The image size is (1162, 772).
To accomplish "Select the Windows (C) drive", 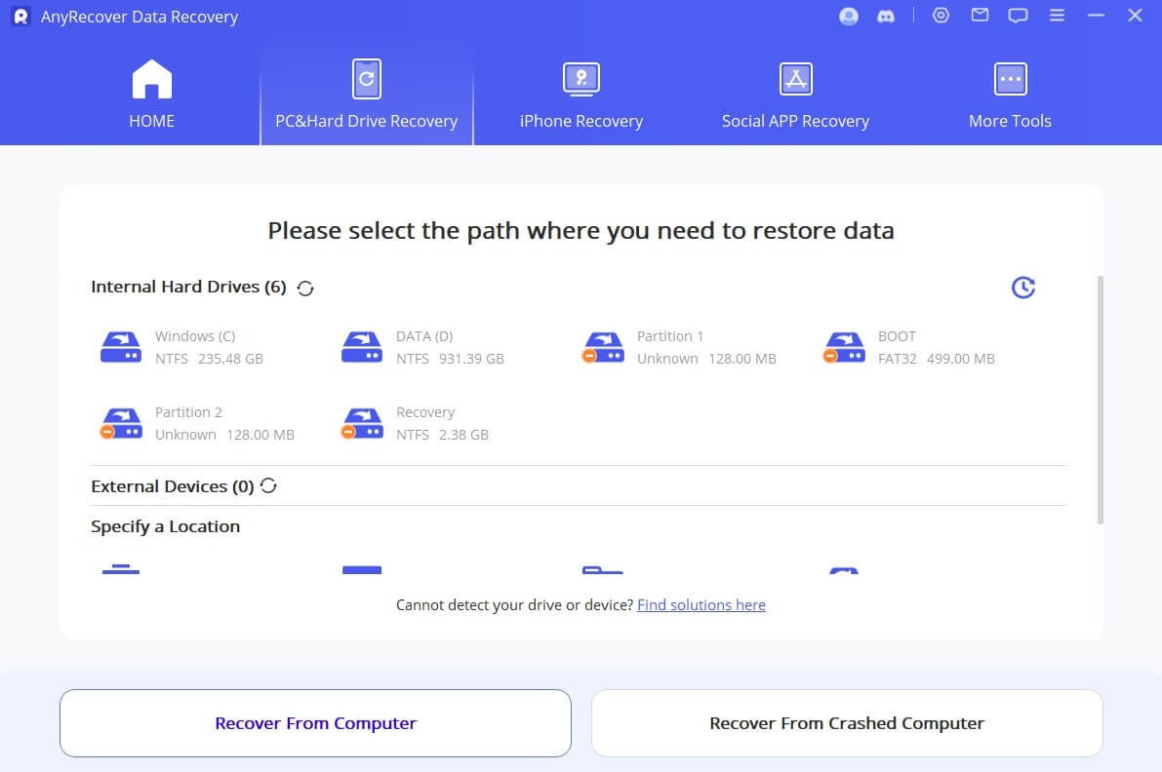I will coord(183,347).
